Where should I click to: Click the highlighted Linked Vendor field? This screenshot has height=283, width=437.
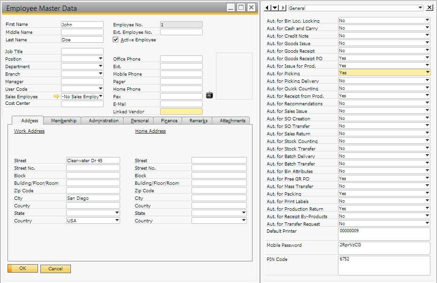tap(181, 111)
